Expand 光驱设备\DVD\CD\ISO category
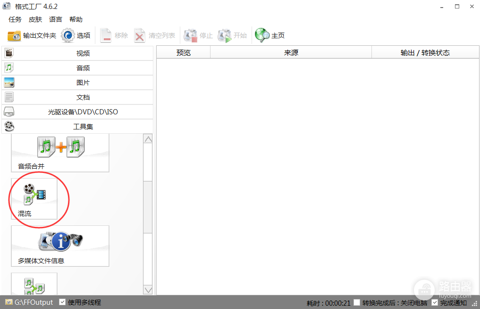Image resolution: width=480 pixels, height=309 pixels. (x=77, y=112)
